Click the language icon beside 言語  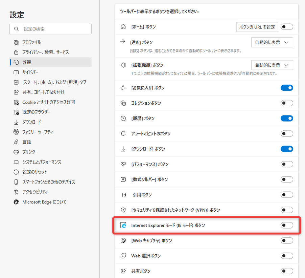16,142
